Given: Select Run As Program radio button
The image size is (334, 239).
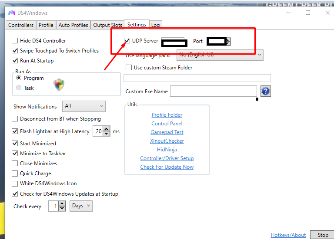Looking at the screenshot, I should pyautogui.click(x=19, y=78).
